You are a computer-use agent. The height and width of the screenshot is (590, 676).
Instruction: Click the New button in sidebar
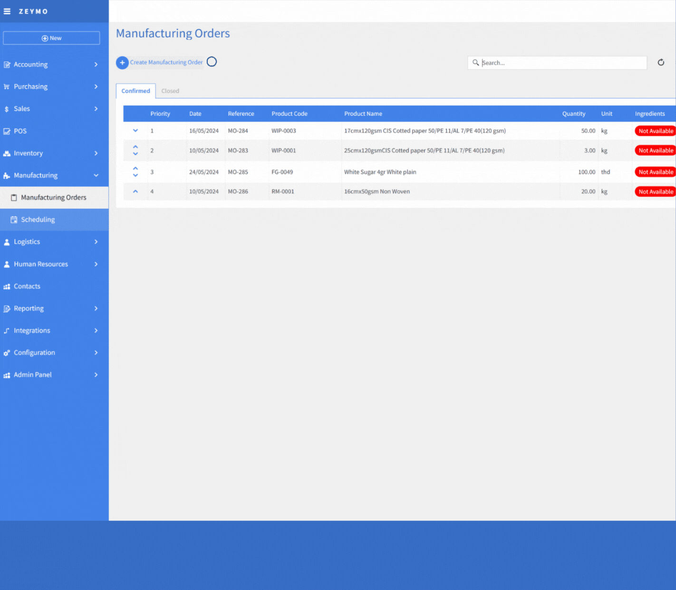tap(51, 38)
